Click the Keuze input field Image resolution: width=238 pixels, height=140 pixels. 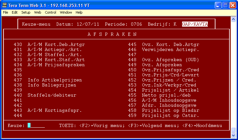click(x=36, y=125)
